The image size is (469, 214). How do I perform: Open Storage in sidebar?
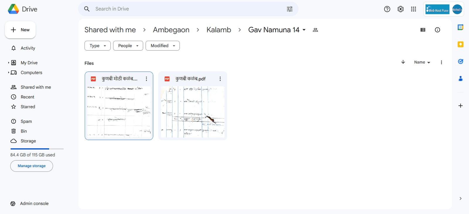(x=28, y=141)
